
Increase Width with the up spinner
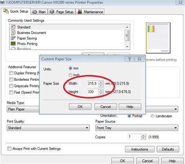click(x=101, y=82)
